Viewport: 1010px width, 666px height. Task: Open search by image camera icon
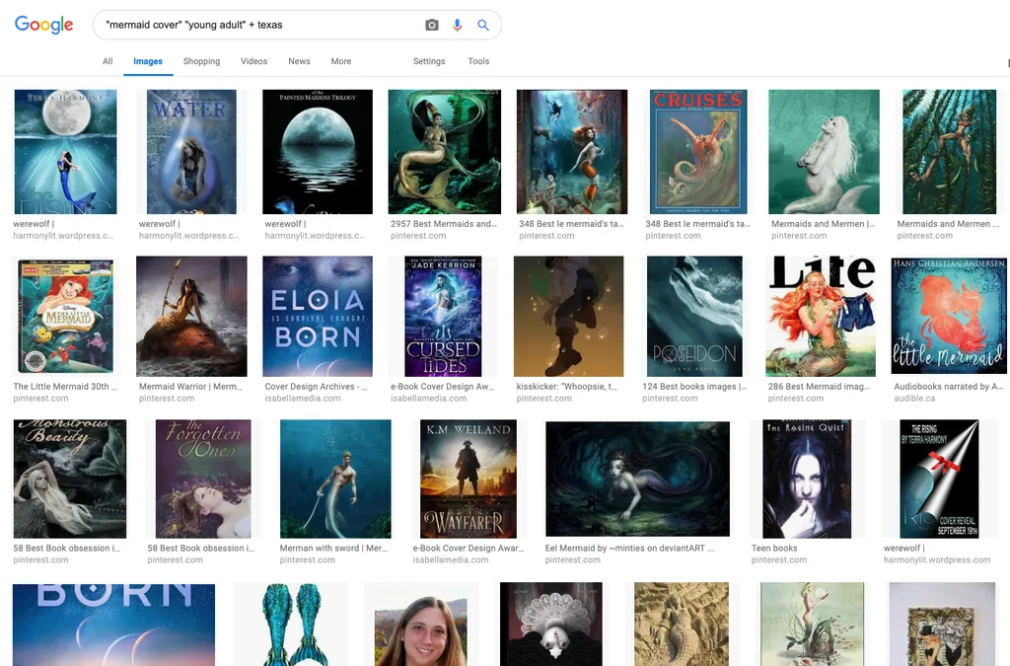tap(432, 25)
